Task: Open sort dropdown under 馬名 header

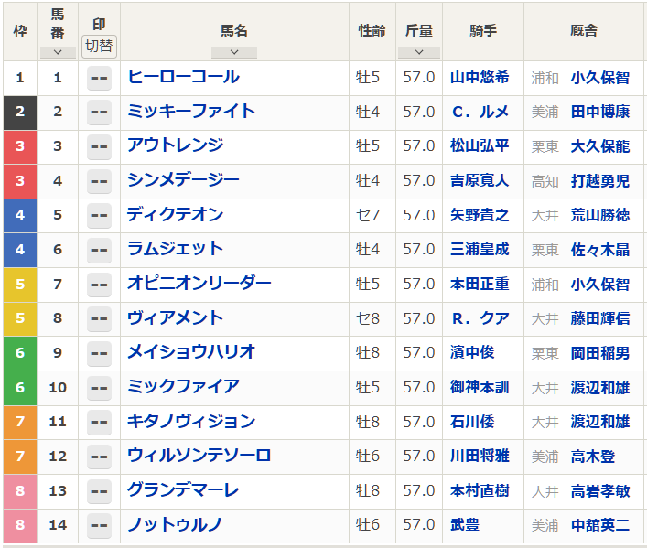Action: (234, 52)
